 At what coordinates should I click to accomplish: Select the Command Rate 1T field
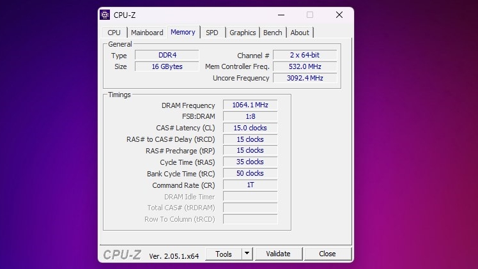[x=250, y=185]
